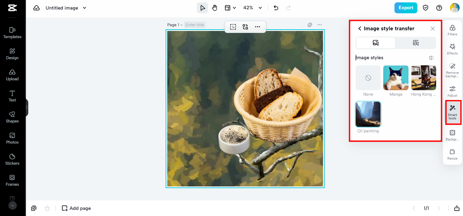Click the CapCut logo icon

pyautogui.click(x=12, y=8)
